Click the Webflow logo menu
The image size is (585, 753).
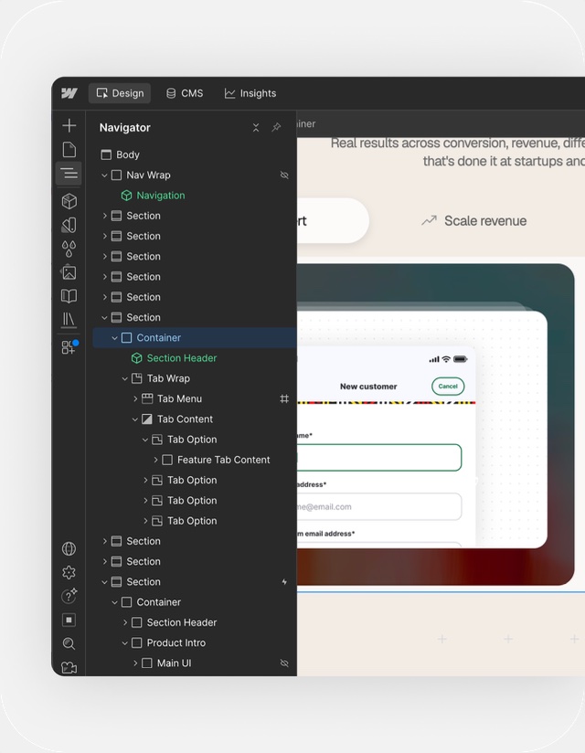click(x=69, y=93)
